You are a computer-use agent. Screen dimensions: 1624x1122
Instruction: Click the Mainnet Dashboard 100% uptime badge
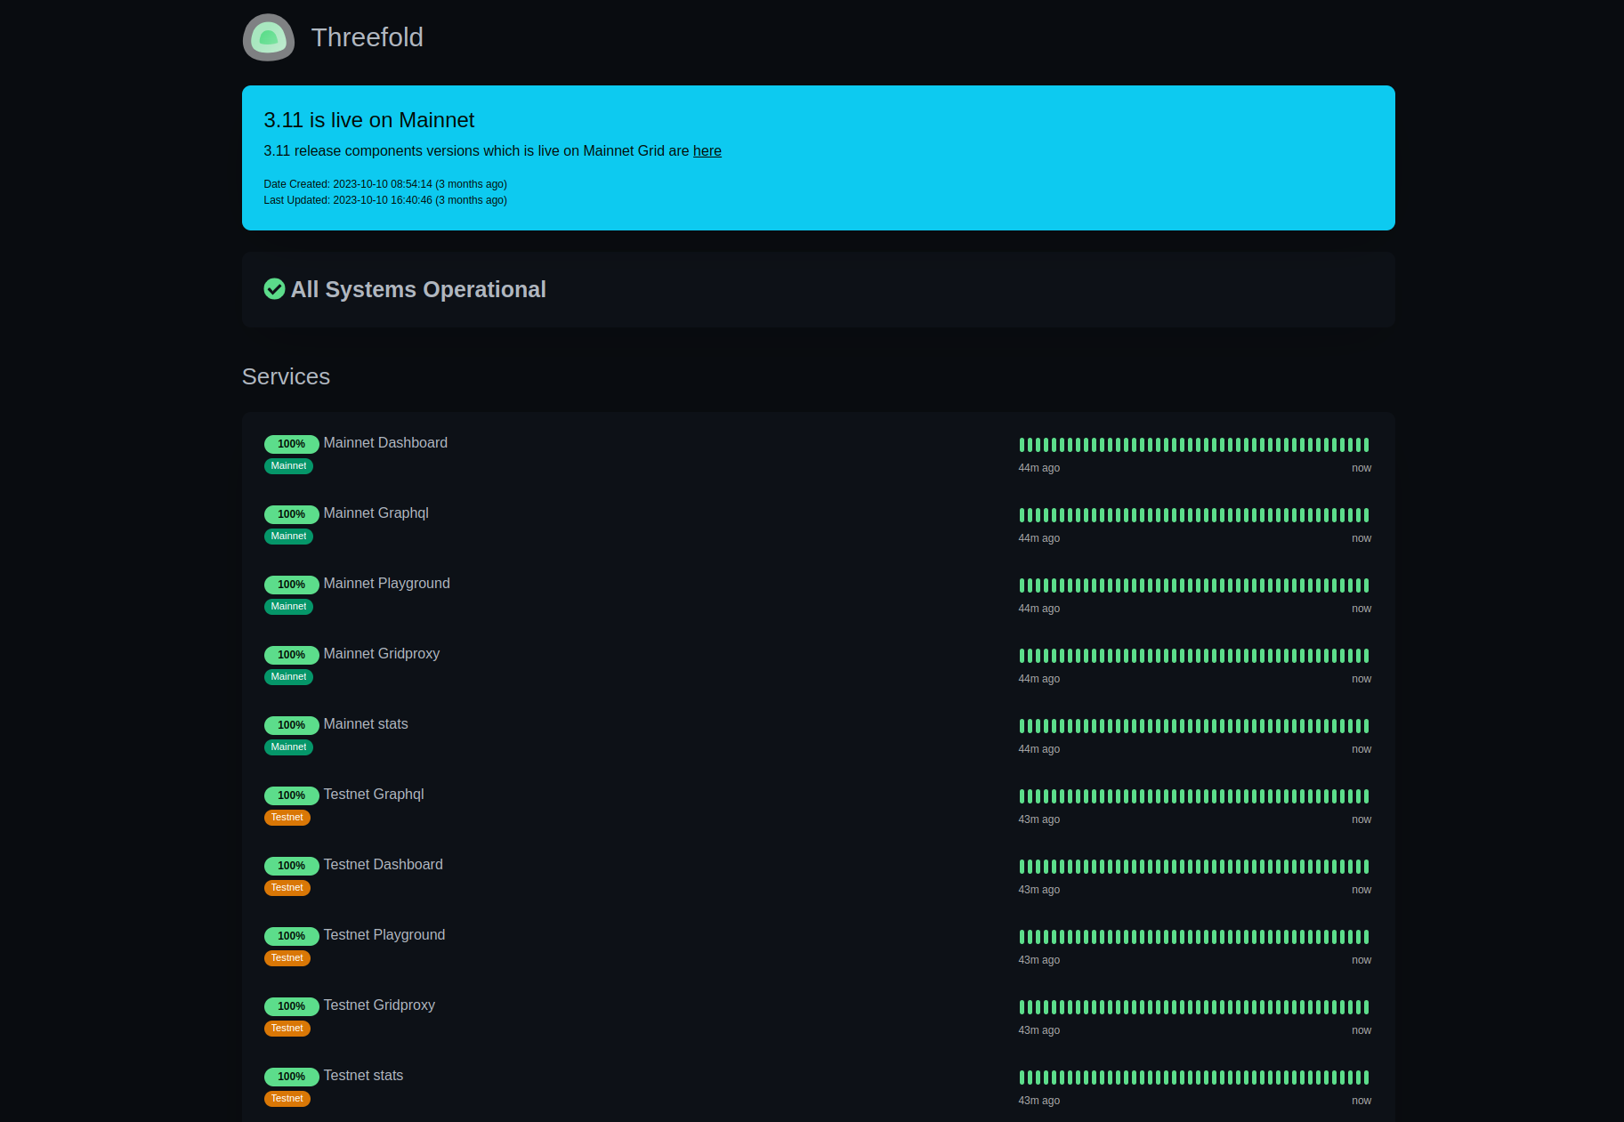point(291,444)
